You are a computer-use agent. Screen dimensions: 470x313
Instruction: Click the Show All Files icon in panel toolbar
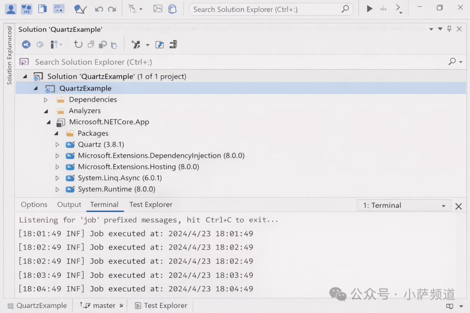pos(114,45)
